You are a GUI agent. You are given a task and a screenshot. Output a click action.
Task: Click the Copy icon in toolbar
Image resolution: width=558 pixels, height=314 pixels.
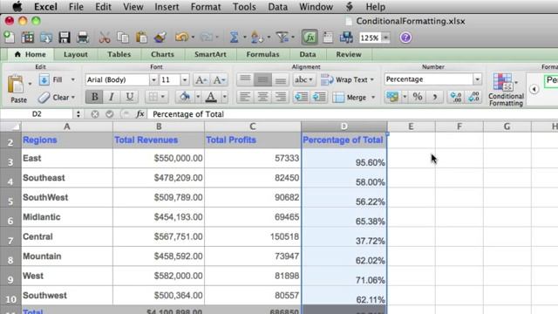click(x=123, y=38)
